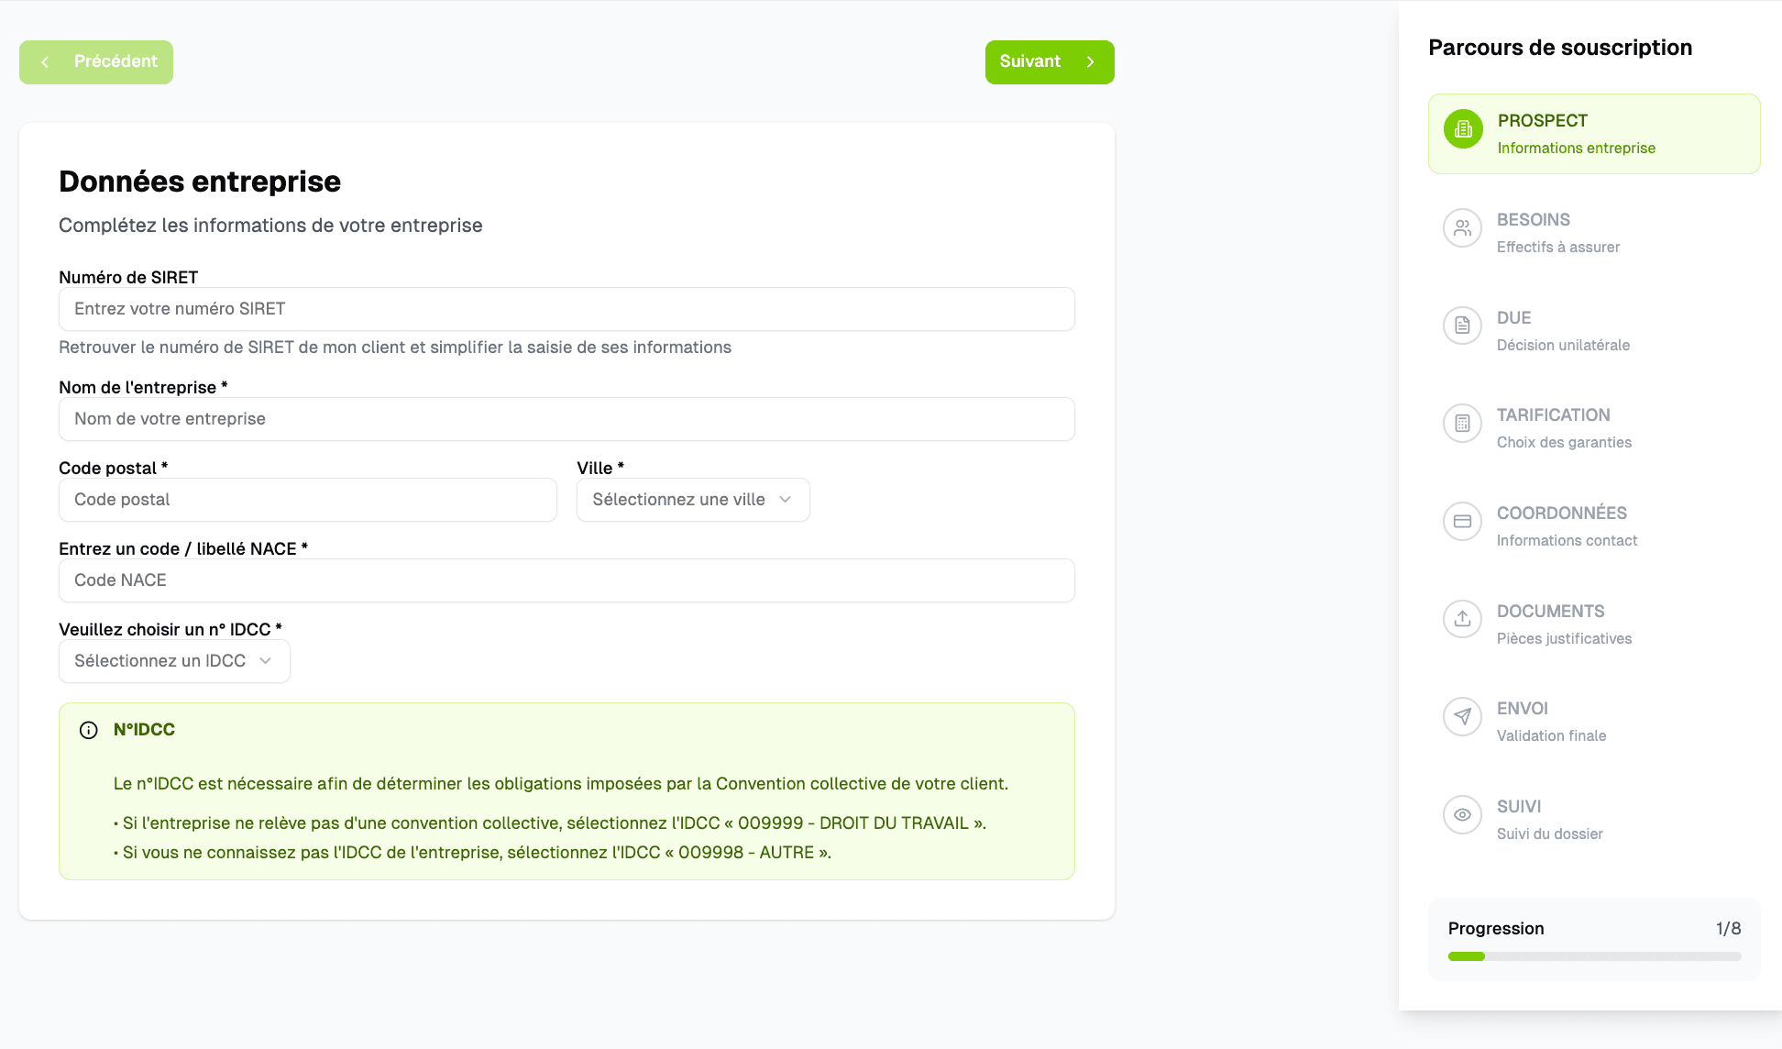Click the TARIFICATION calculator icon
The width and height of the screenshot is (1782, 1049).
1462,424
